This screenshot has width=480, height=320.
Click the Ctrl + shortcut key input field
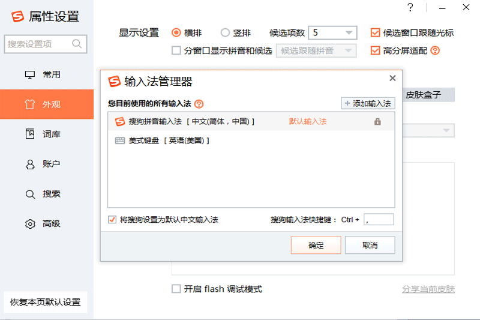[379, 220]
